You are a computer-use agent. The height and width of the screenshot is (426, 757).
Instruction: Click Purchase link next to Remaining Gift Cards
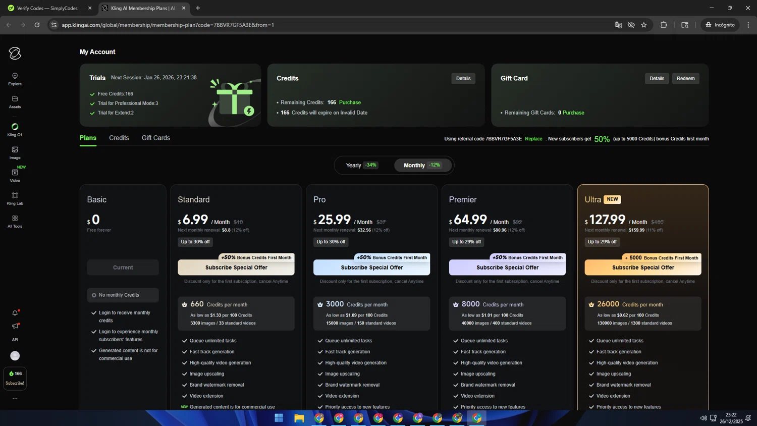click(573, 113)
